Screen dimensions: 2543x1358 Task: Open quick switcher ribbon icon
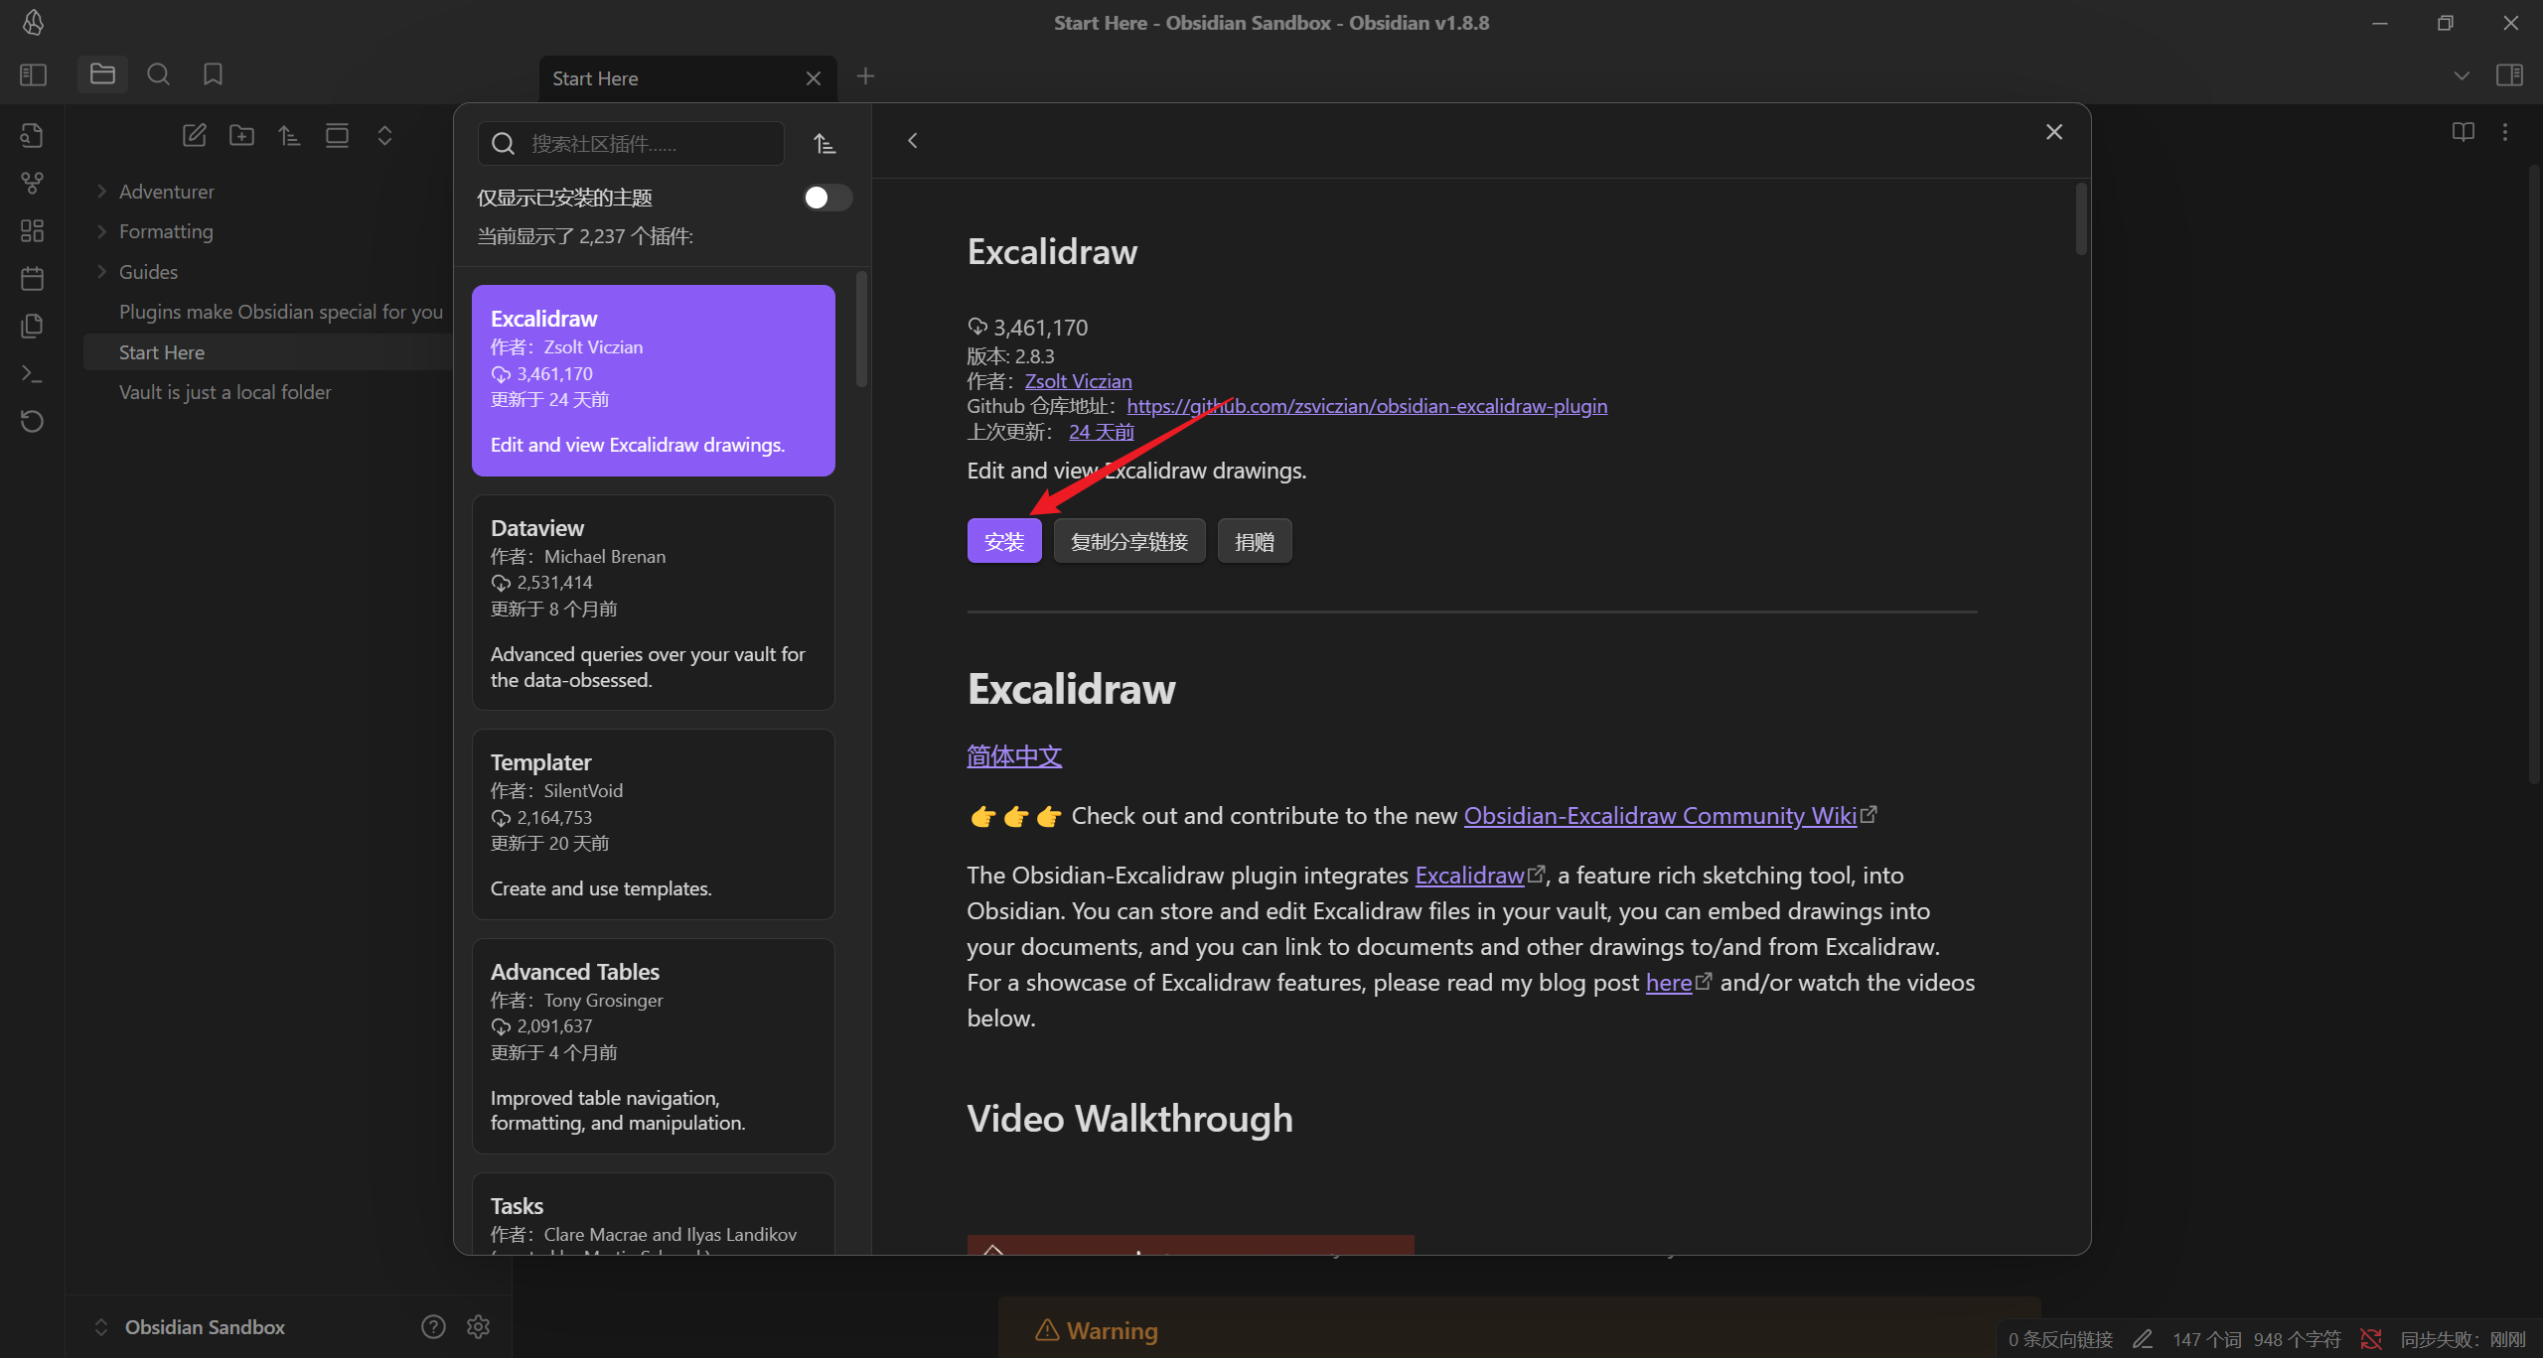(x=32, y=135)
